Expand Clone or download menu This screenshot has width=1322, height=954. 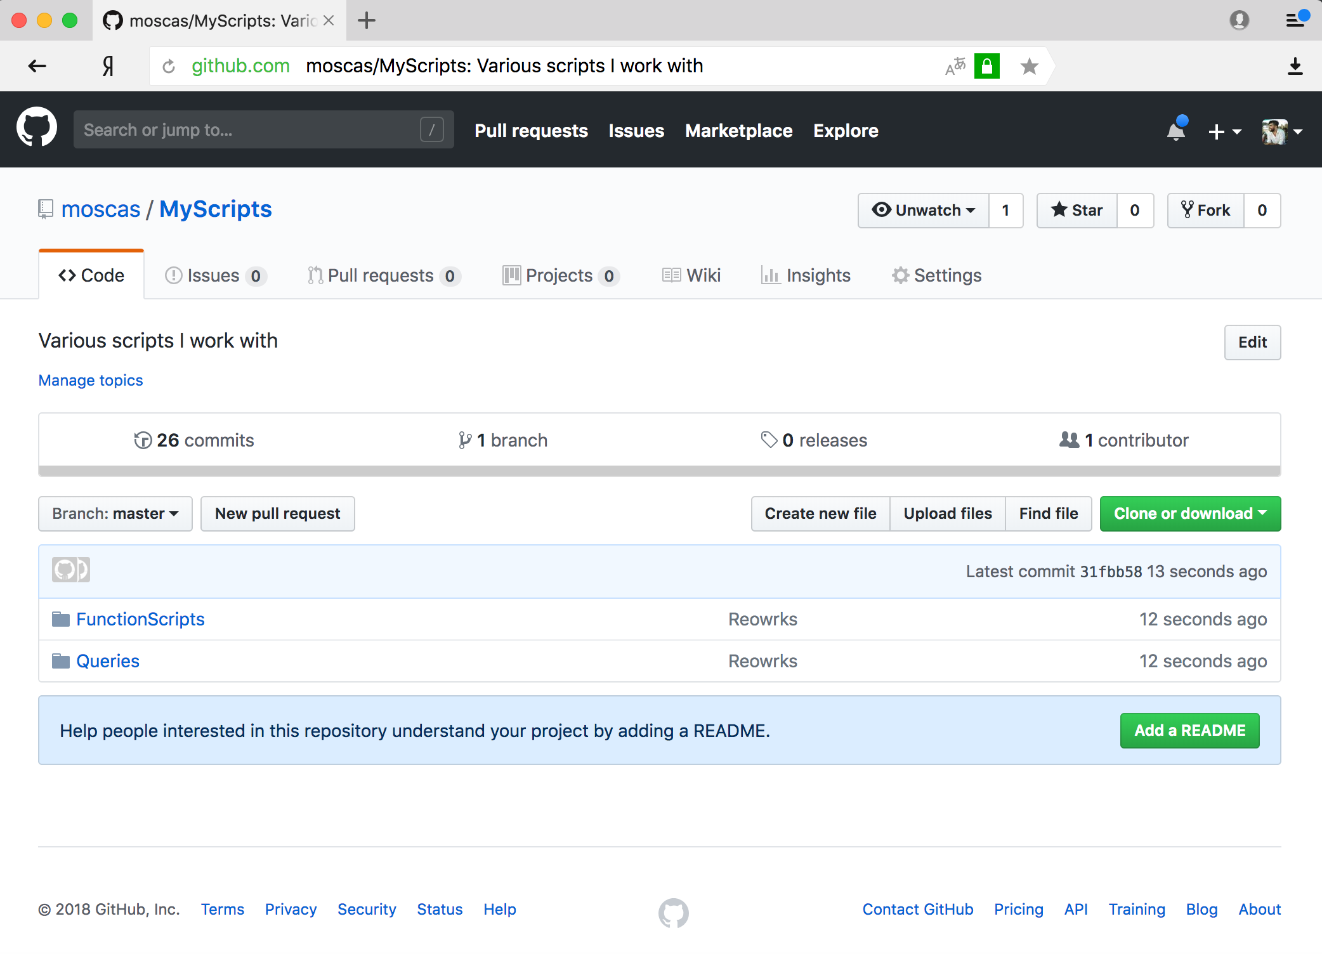[1191, 514]
